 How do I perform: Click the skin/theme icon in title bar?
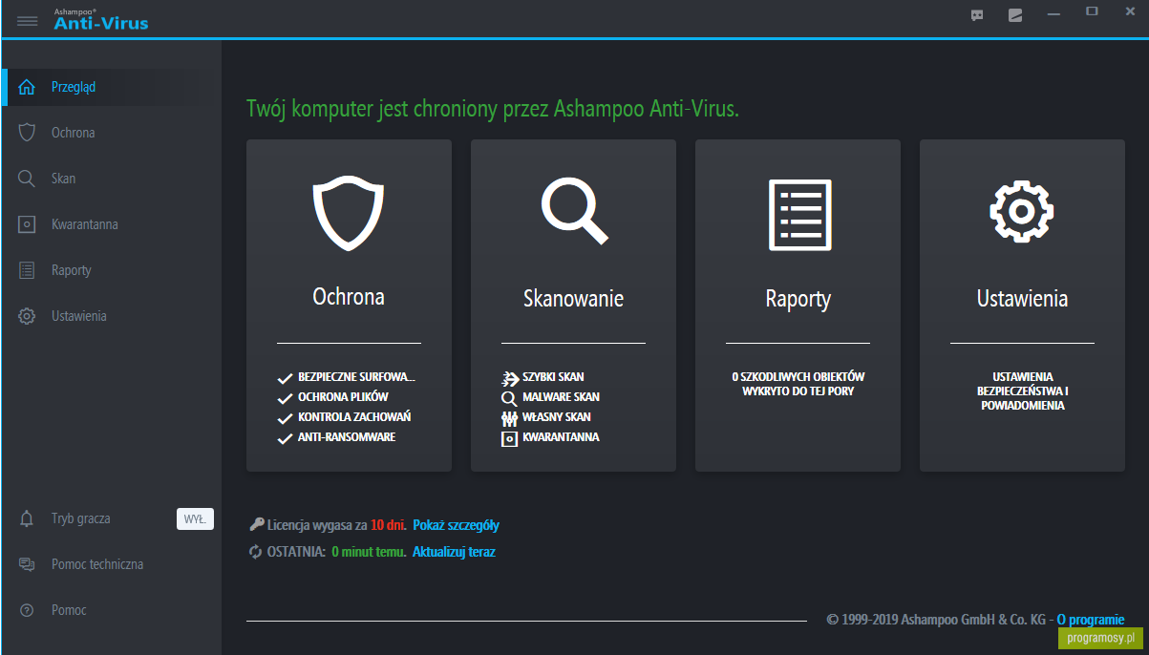1015,14
